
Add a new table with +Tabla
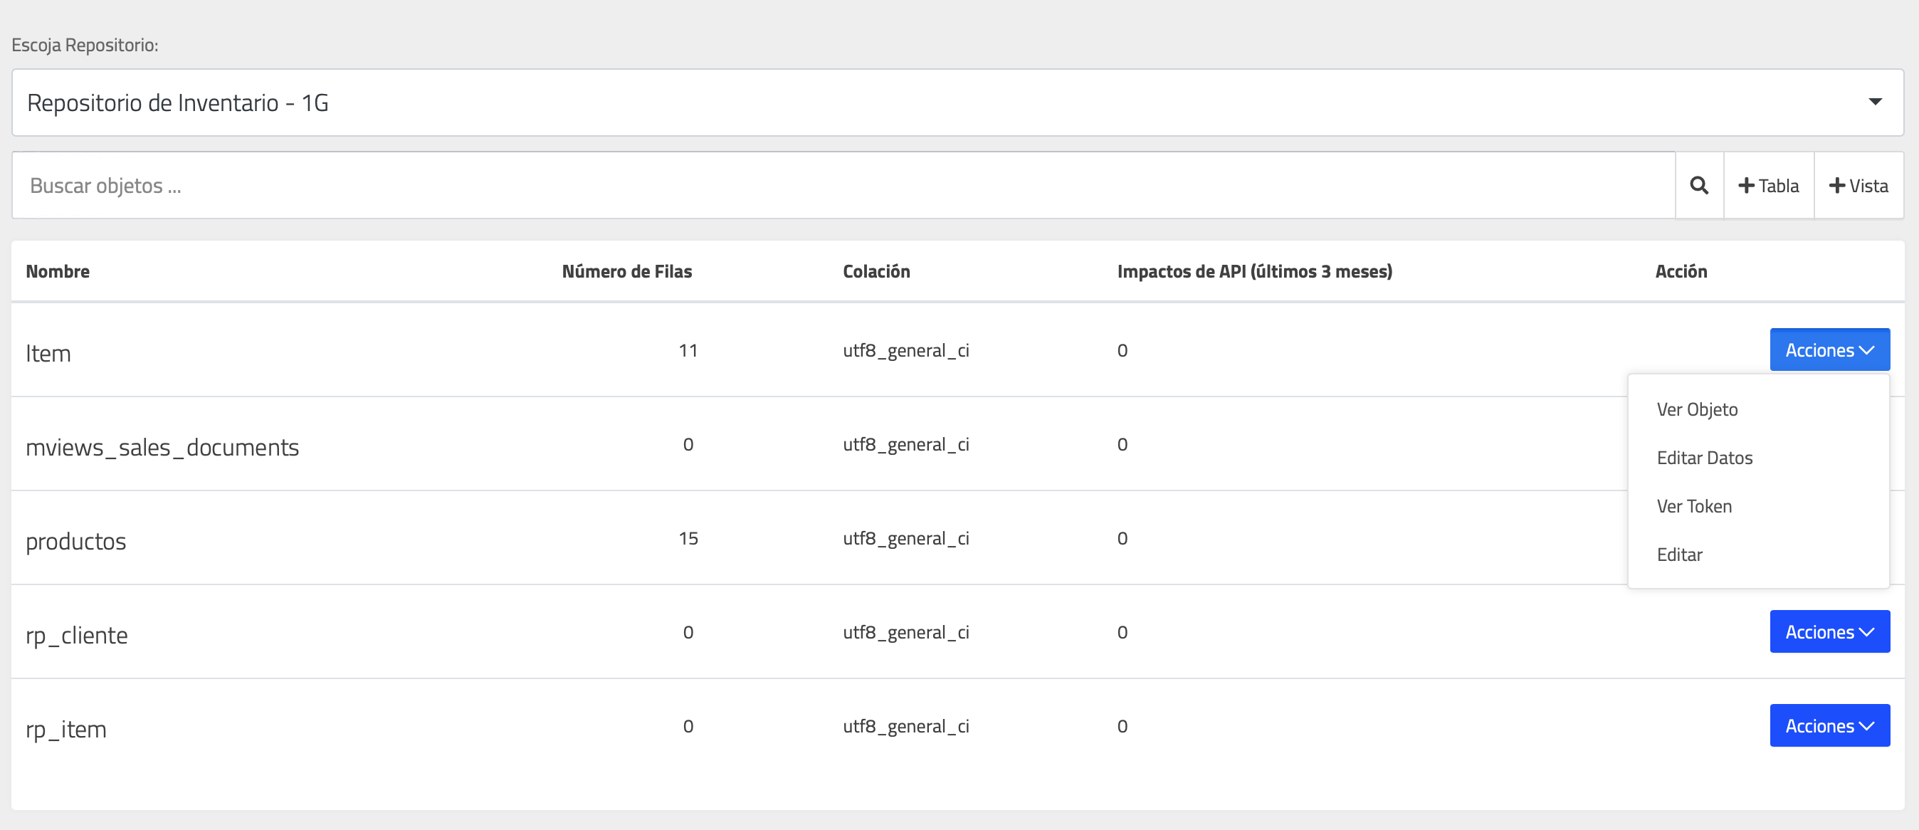[x=1769, y=186]
